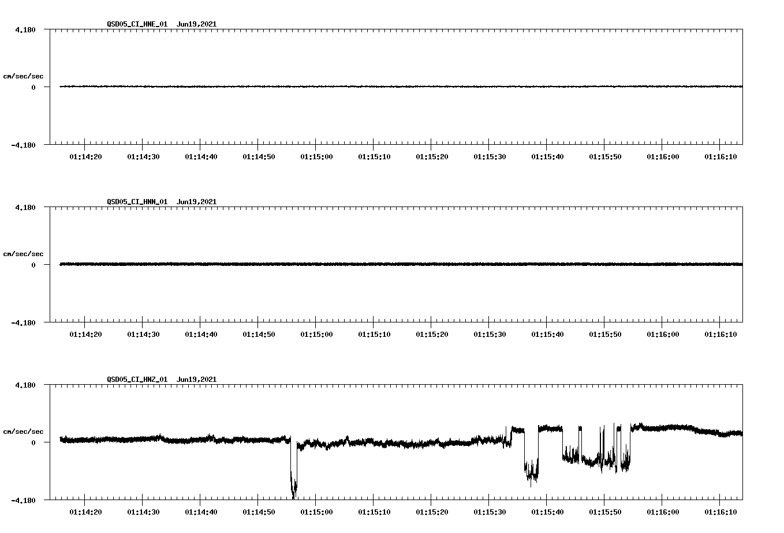Click the 0 axis label on HNZ plot

click(33, 442)
